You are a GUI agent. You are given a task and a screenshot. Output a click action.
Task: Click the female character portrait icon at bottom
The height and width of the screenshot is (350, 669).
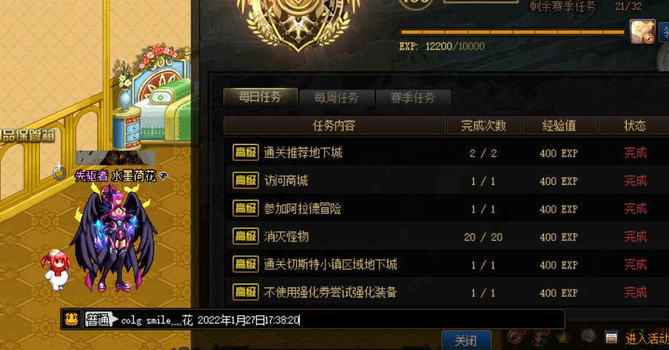539,338
